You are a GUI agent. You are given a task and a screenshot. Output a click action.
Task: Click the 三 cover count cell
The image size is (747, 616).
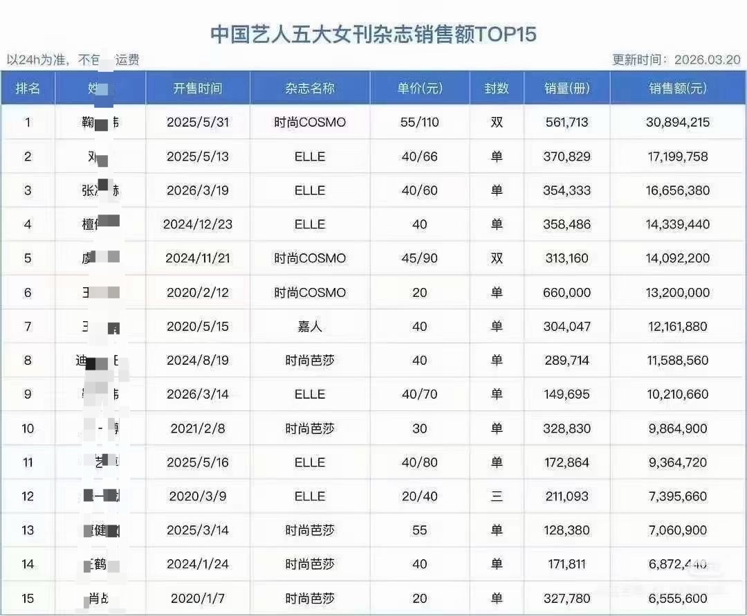coord(497,496)
